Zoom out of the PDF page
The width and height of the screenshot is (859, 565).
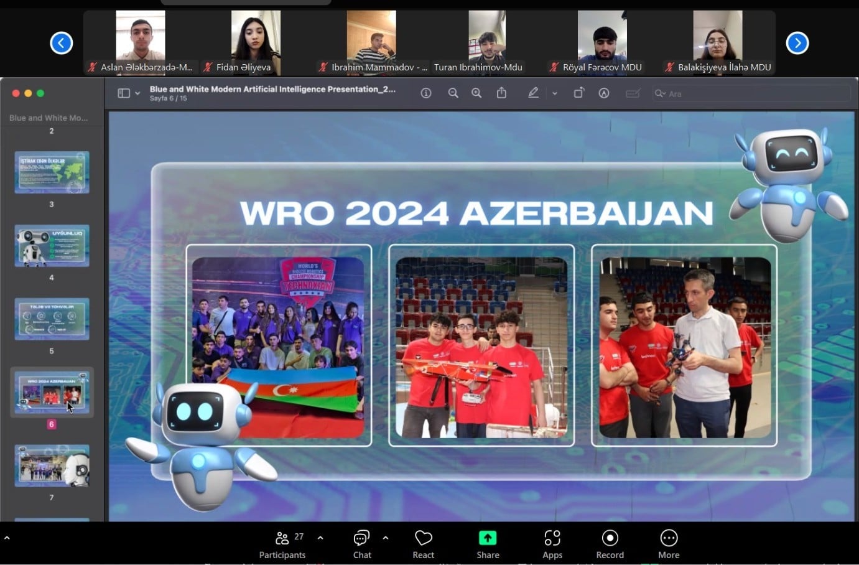coord(453,93)
